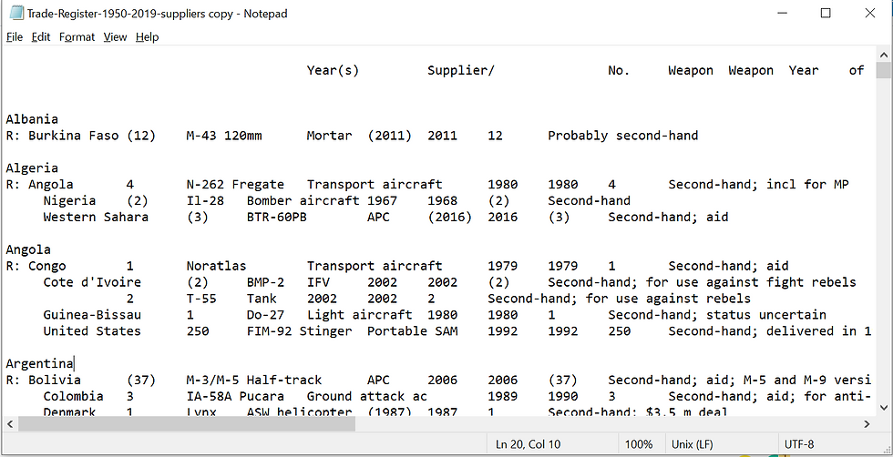Click the vertical scrollbar thumb

[884, 70]
